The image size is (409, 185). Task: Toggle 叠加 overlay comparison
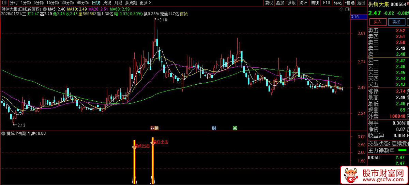click(280, 3)
